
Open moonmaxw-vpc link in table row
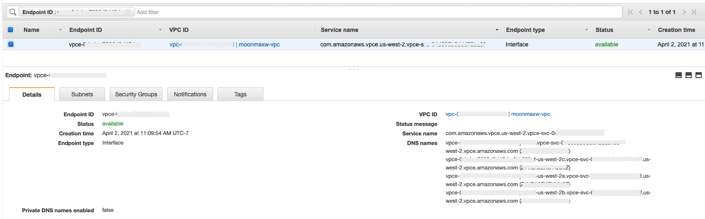click(259, 44)
